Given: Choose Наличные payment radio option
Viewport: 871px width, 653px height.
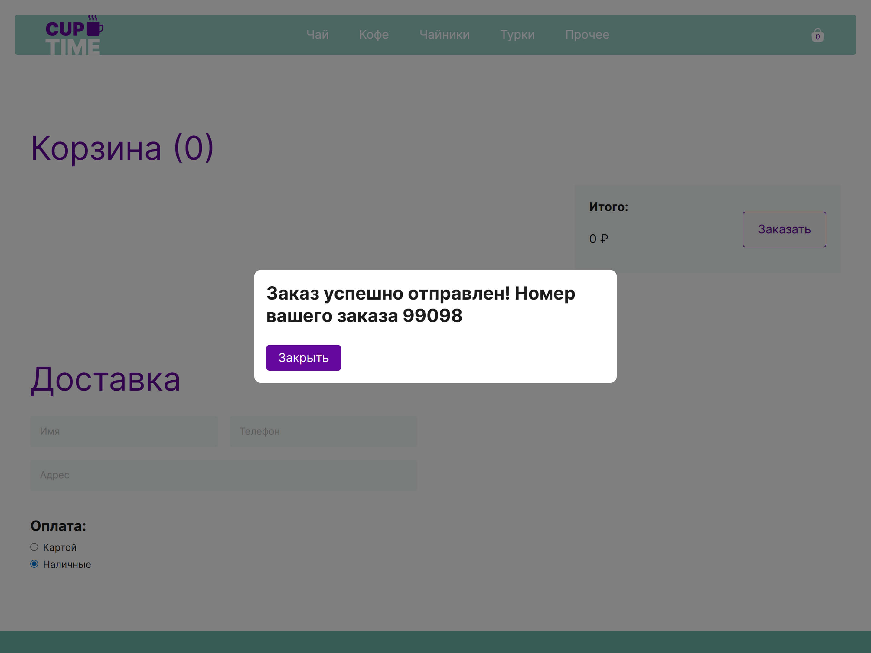Looking at the screenshot, I should pos(34,564).
